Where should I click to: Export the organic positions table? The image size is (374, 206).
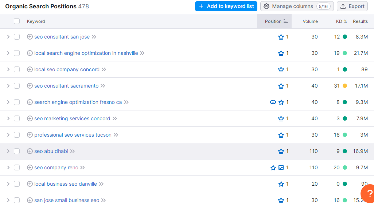[352, 7]
